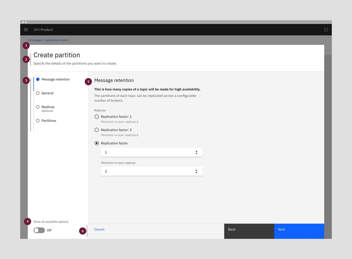Open the hamburger navigation menu
The width and height of the screenshot is (352, 259).
(x=26, y=30)
